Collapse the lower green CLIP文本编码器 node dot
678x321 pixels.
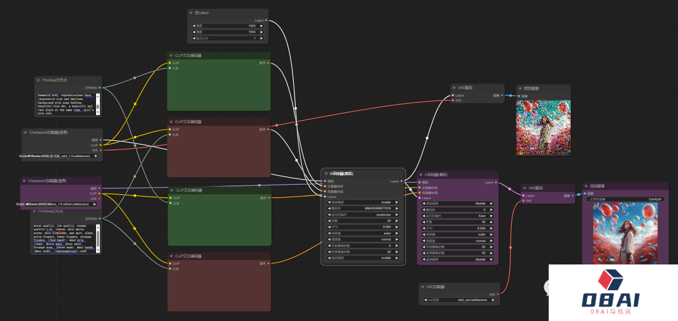point(171,190)
